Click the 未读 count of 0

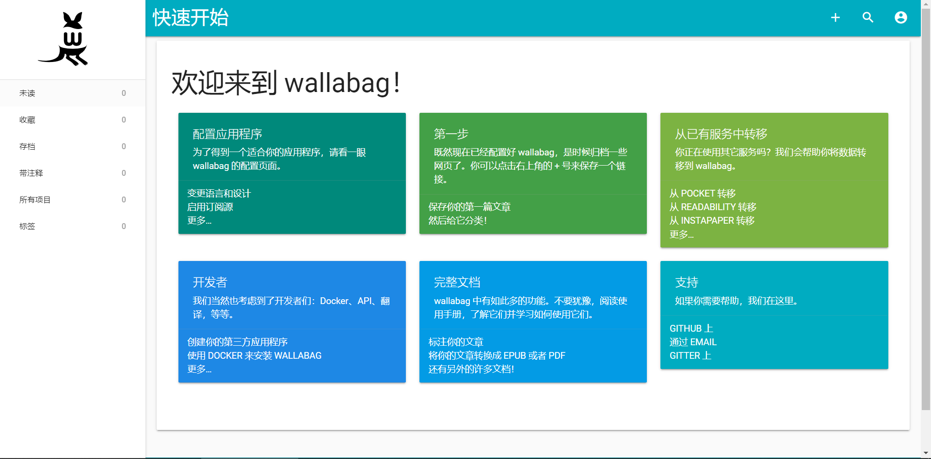[124, 93]
